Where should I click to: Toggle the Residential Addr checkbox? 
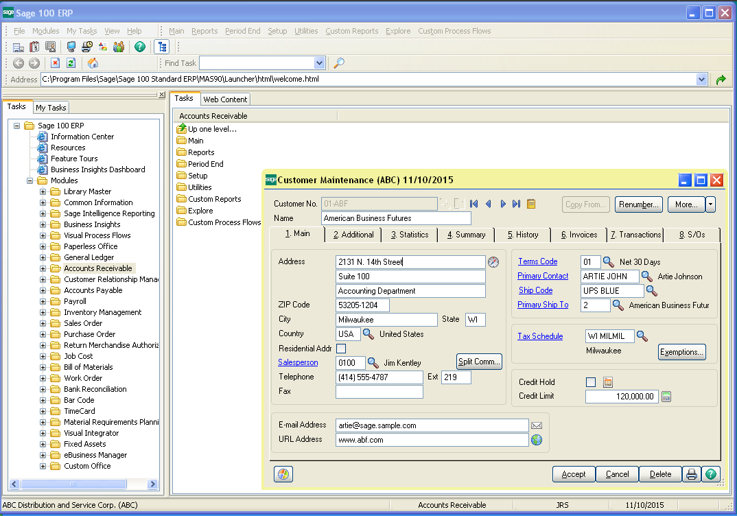[x=341, y=349]
